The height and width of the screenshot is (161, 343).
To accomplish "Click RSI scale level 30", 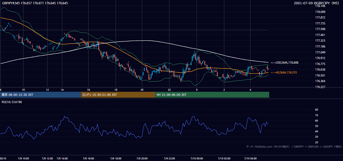I will (x=316, y=137).
